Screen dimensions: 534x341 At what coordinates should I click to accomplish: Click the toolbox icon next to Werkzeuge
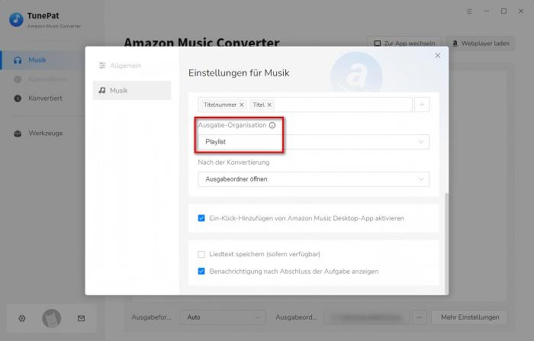18,134
